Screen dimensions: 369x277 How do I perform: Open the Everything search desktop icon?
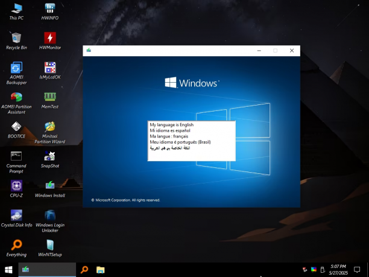click(16, 248)
